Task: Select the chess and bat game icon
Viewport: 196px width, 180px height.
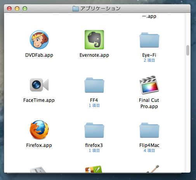Action: [x=94, y=169]
